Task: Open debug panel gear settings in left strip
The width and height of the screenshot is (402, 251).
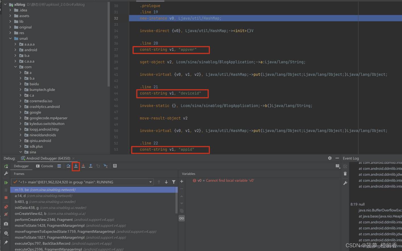Action: pyautogui.click(x=6, y=233)
